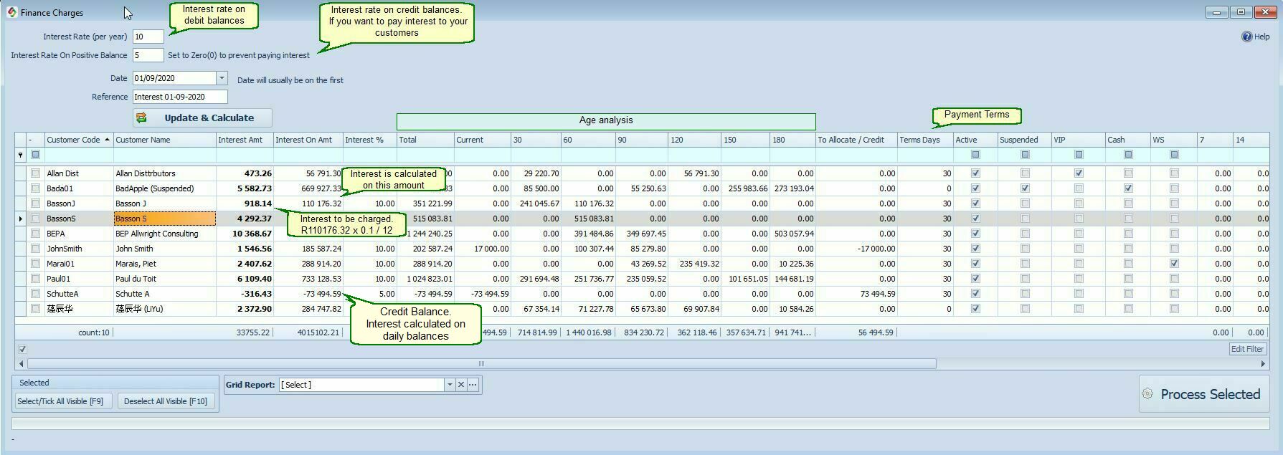Click the 733 128.53 interest on amount cell
1283x455 pixels.
[x=308, y=279]
